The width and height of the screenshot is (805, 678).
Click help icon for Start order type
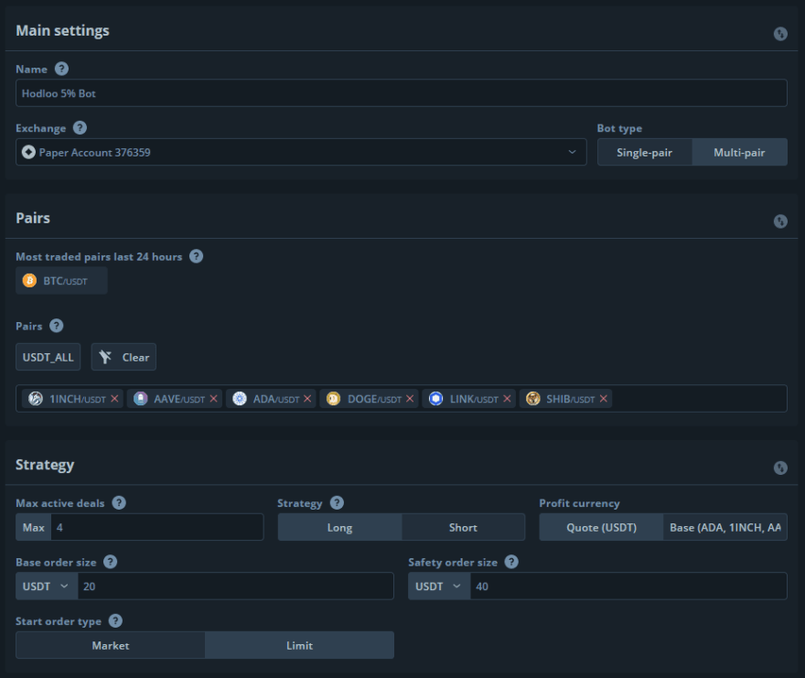point(115,621)
